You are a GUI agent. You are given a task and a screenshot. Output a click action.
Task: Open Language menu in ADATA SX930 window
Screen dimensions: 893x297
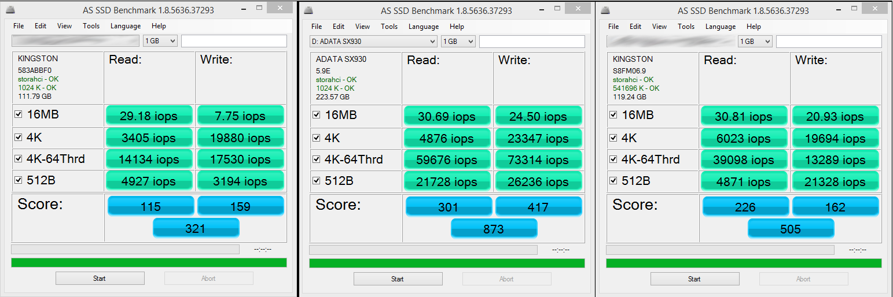[424, 26]
